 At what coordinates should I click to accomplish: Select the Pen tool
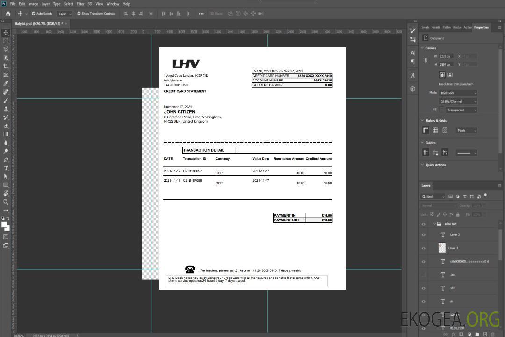pyautogui.click(x=6, y=160)
